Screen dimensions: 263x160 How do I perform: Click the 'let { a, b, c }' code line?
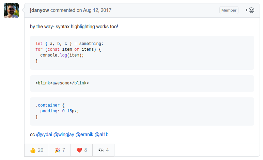(69, 44)
